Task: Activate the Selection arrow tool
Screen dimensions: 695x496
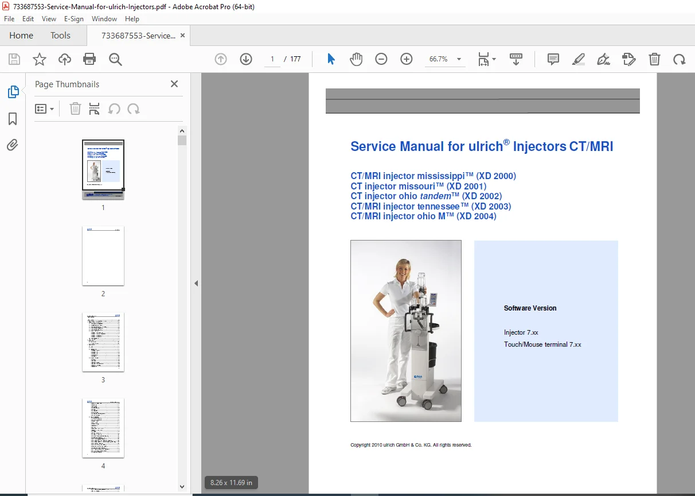Action: 331,59
